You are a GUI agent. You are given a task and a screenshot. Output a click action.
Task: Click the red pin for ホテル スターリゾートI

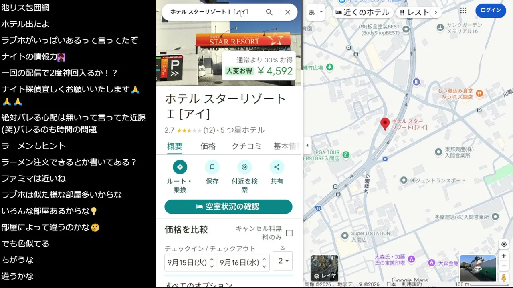(385, 124)
